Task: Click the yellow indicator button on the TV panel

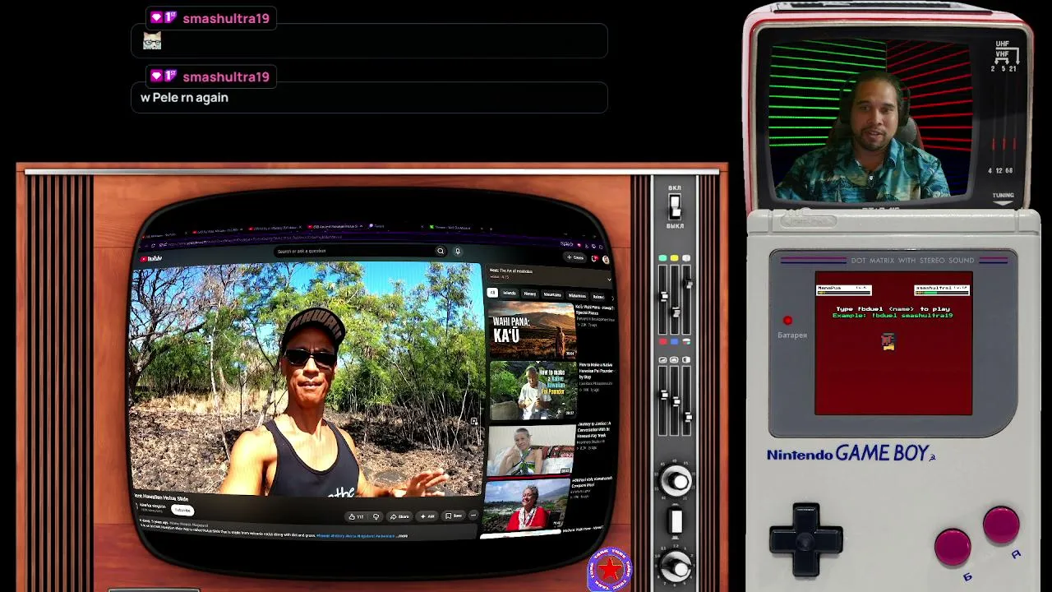Action: pyautogui.click(x=674, y=258)
